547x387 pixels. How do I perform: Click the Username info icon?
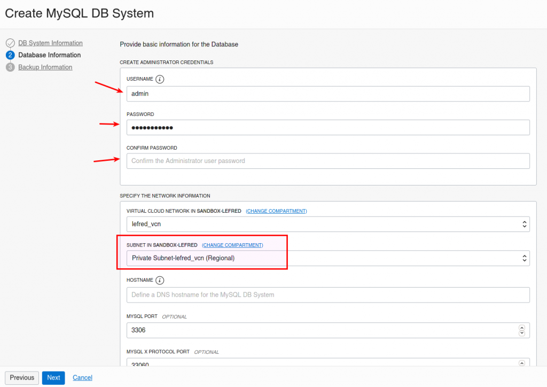click(x=160, y=79)
